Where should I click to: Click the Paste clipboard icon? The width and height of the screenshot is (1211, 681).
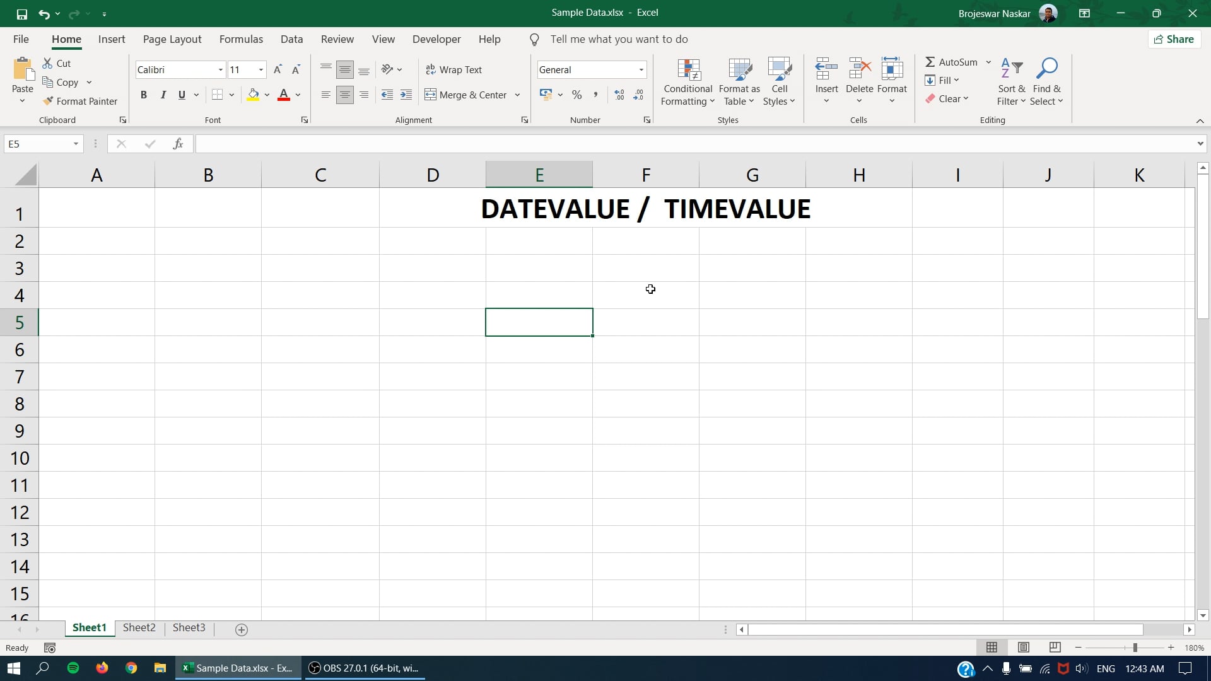23,69
